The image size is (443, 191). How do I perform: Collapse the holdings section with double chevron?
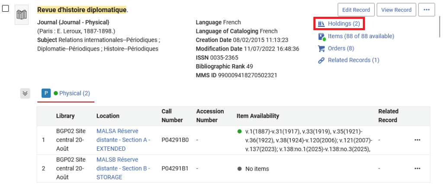25,93
